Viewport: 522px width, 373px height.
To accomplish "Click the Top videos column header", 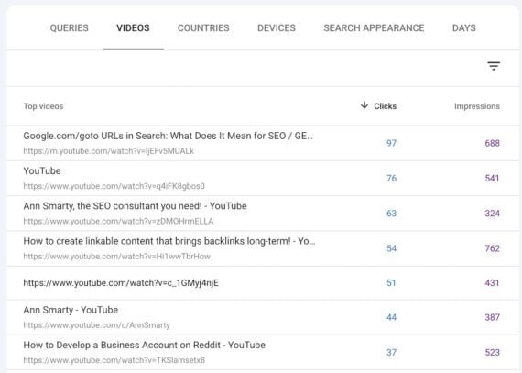I will pos(43,106).
